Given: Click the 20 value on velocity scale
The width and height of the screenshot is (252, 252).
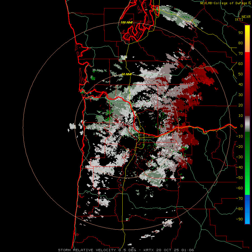Looking at the screenshot, I should pos(241,105).
